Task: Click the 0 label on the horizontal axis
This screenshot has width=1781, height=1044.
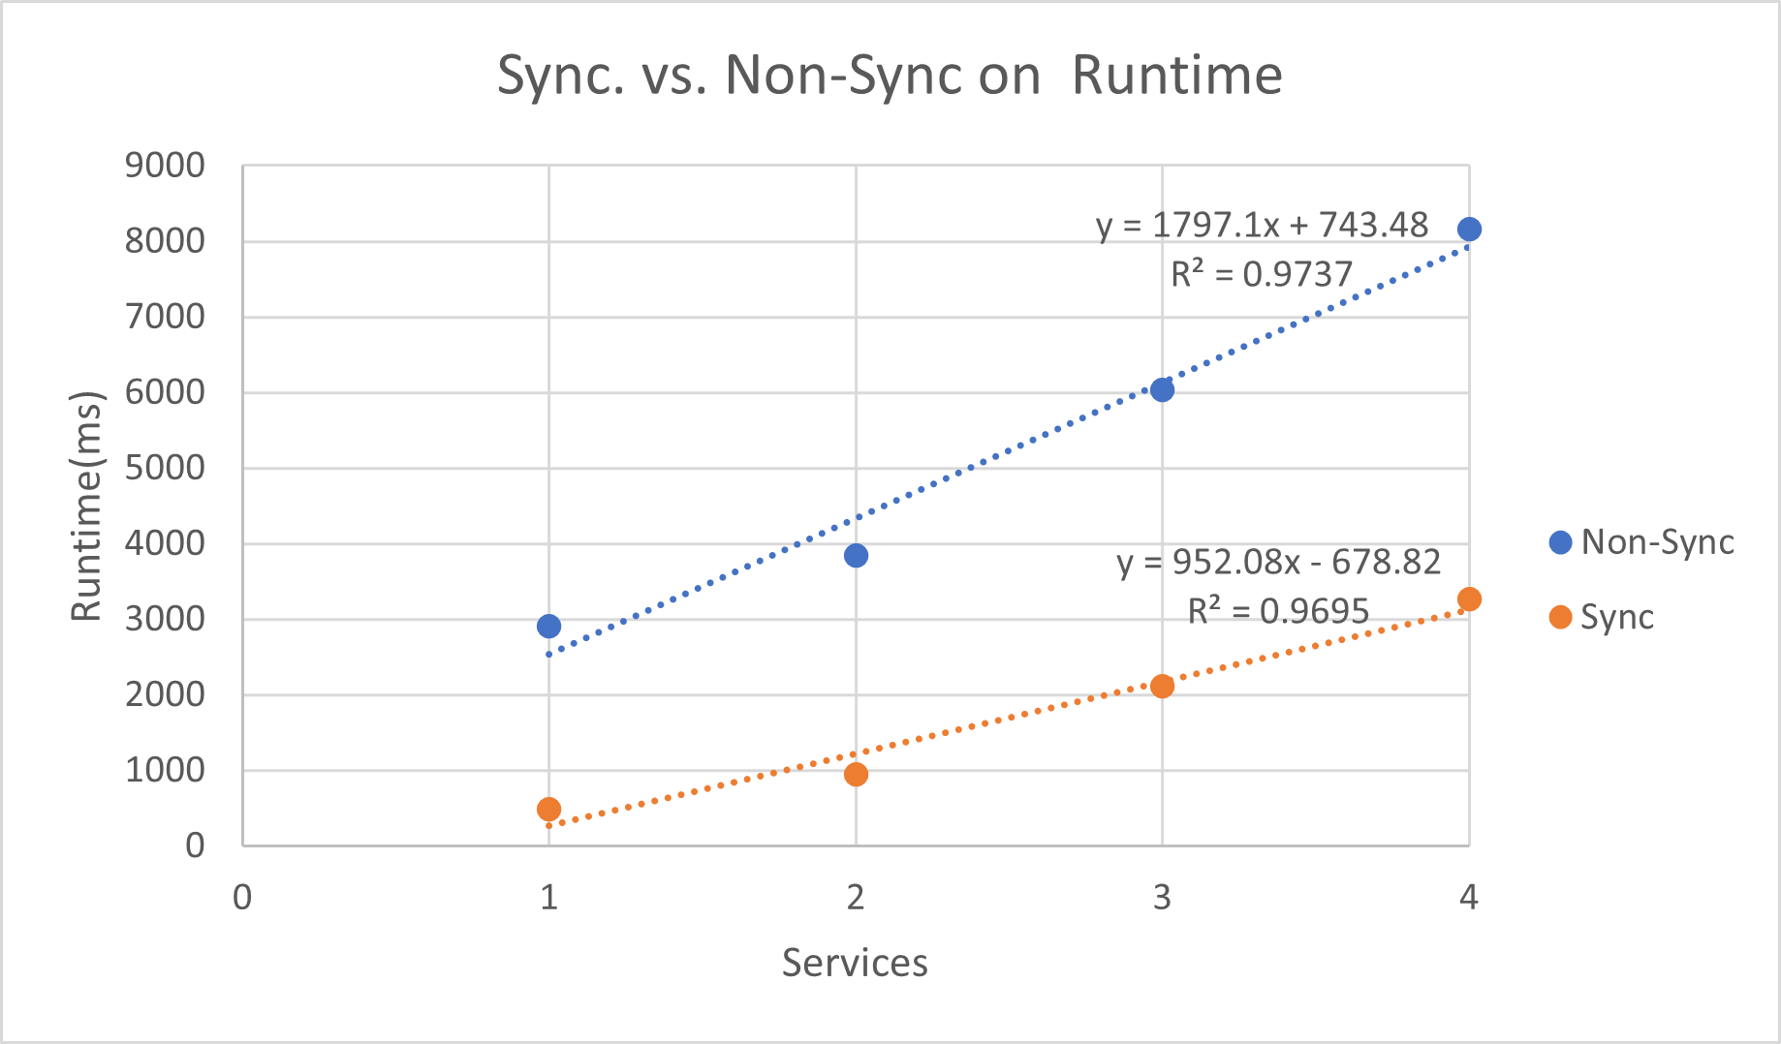Action: tap(242, 898)
